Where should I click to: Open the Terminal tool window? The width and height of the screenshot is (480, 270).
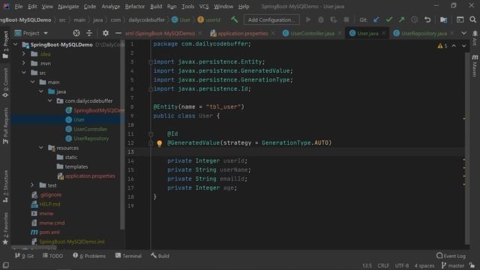point(128,256)
